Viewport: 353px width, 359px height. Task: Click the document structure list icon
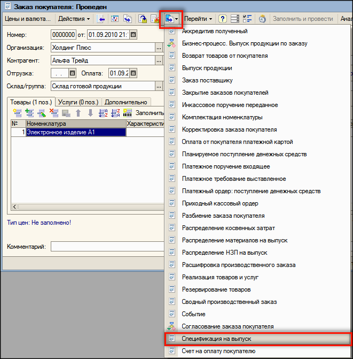(x=234, y=19)
